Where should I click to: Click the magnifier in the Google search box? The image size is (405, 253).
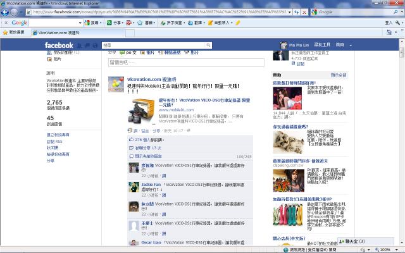396,12
